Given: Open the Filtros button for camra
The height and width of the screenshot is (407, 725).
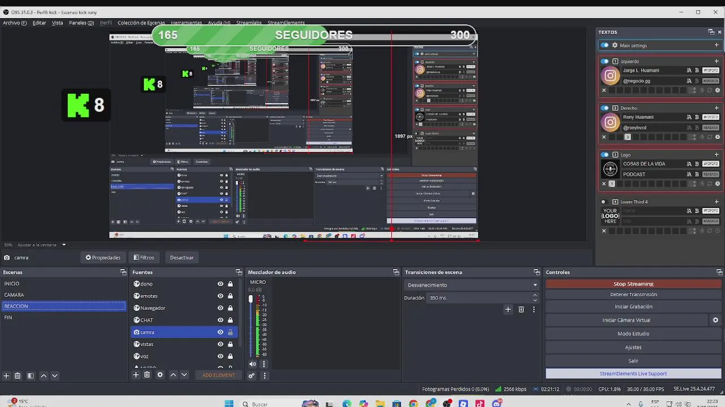Looking at the screenshot, I should (x=144, y=257).
